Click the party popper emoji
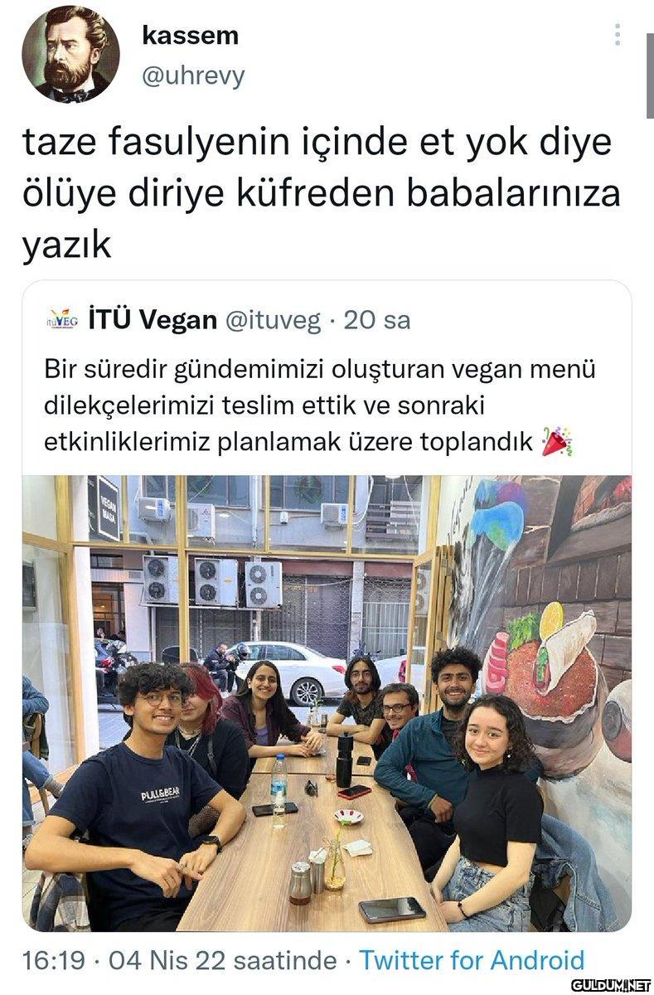Image resolution: width=654 pixels, height=995 pixels. pyautogui.click(x=557, y=442)
